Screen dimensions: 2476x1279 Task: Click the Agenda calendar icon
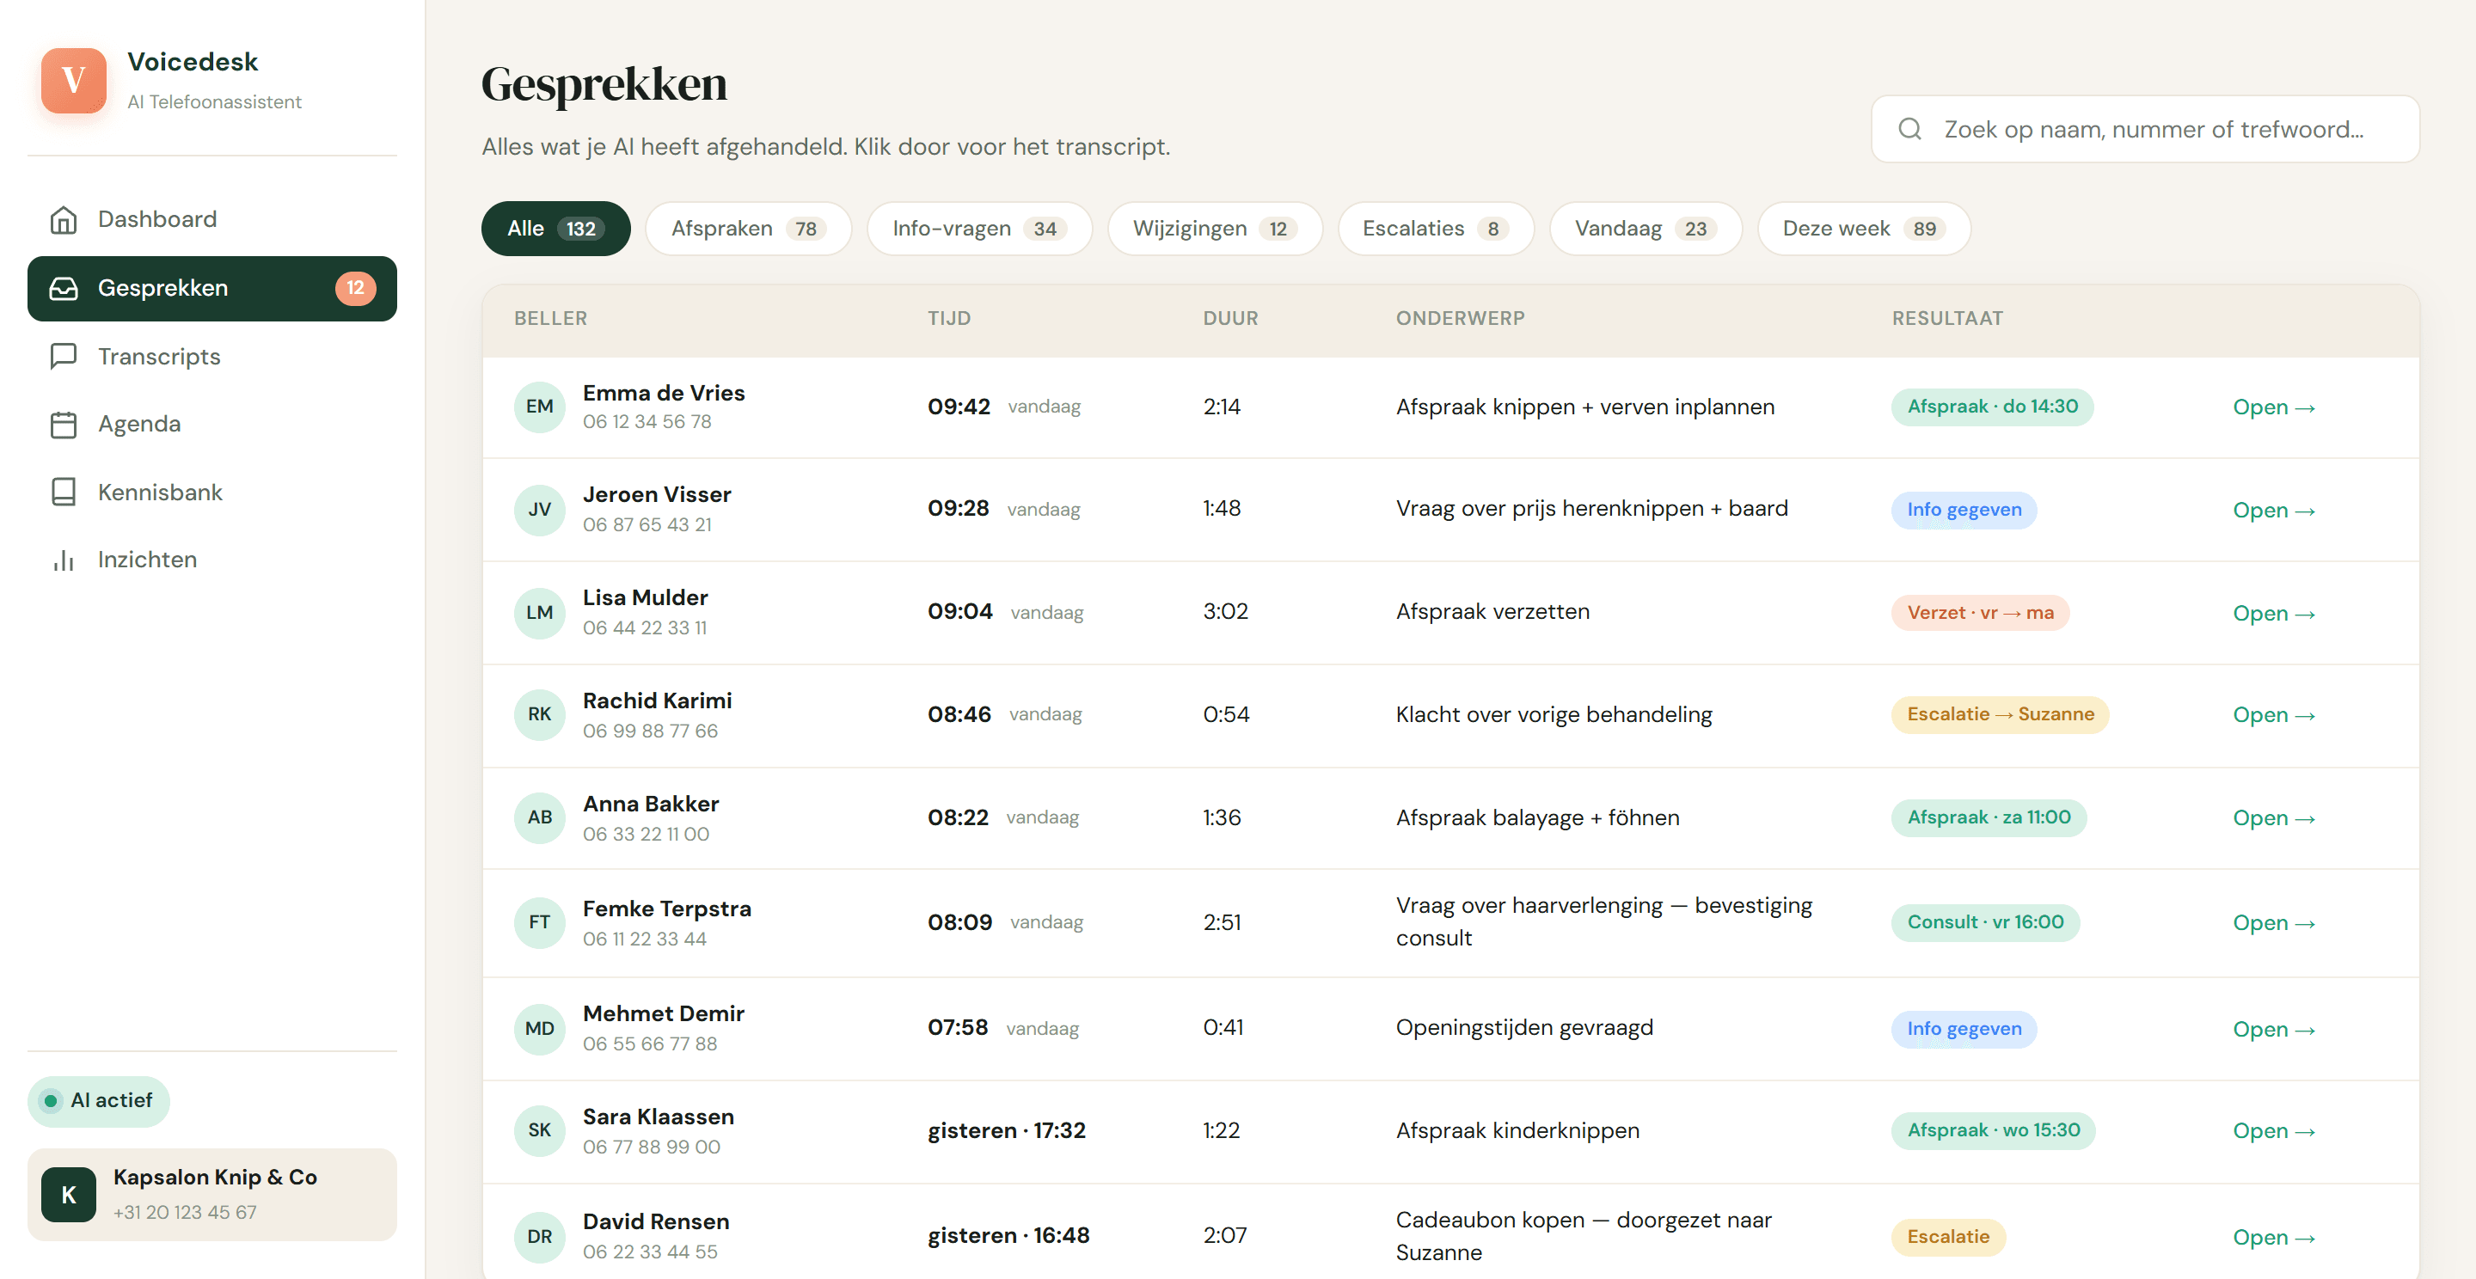coord(64,424)
